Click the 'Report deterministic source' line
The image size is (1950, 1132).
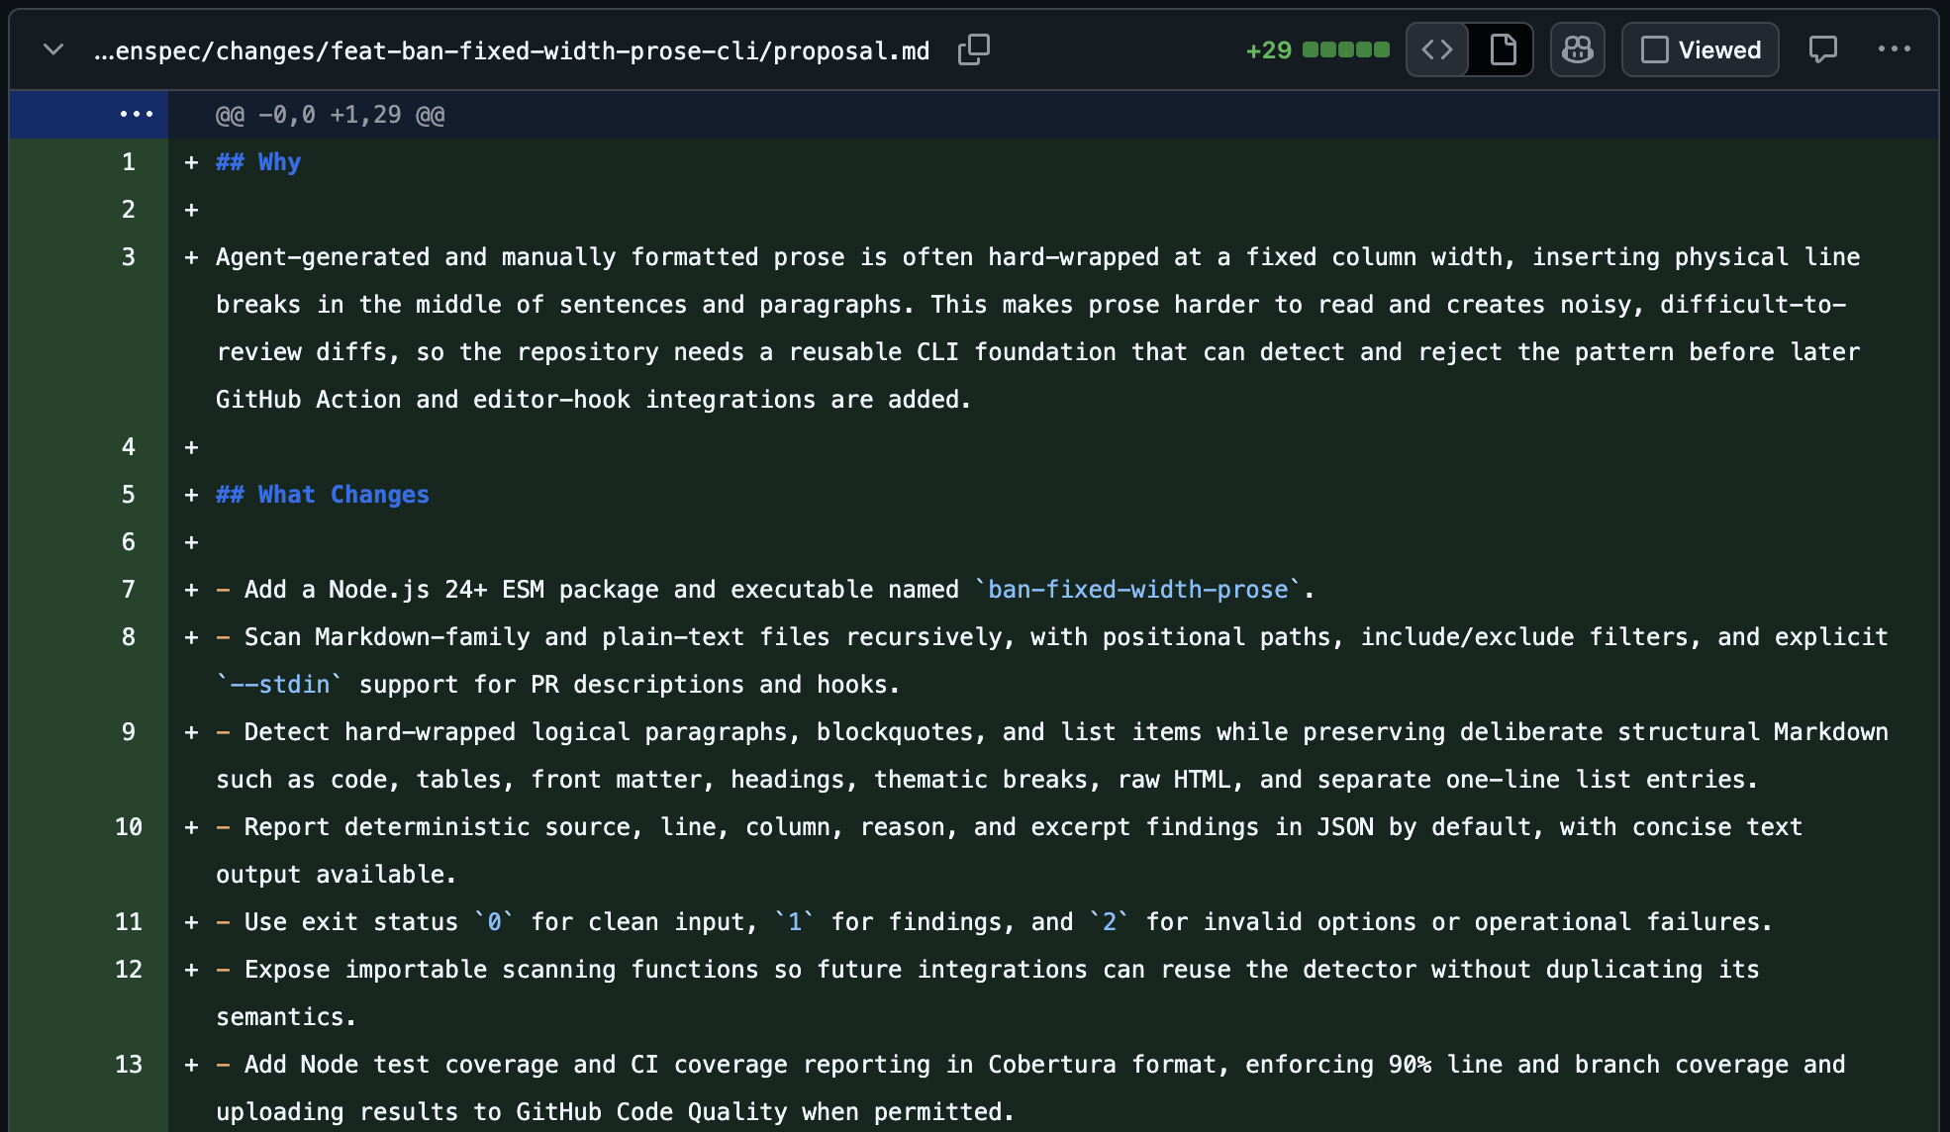coord(1010,851)
